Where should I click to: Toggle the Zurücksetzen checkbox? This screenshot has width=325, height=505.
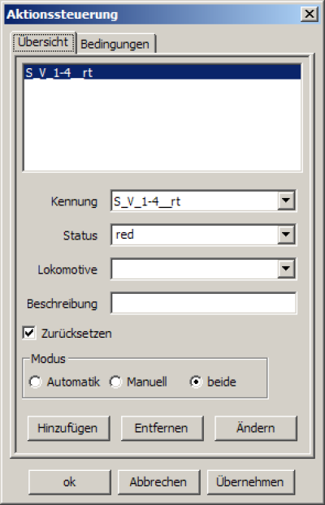(29, 333)
